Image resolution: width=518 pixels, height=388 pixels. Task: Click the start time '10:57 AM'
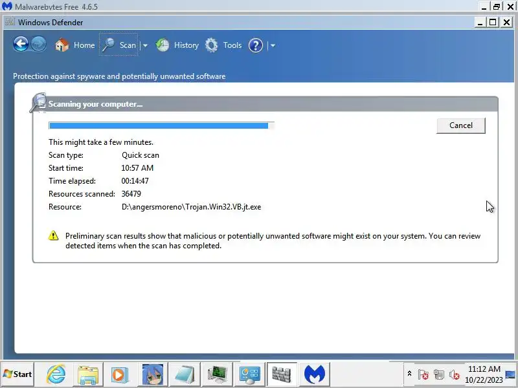[x=137, y=168]
